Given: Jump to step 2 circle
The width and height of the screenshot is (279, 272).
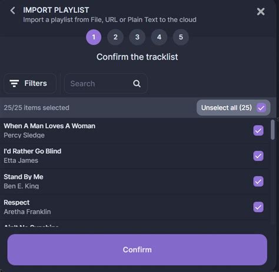Looking at the screenshot, I should [x=115, y=37].
